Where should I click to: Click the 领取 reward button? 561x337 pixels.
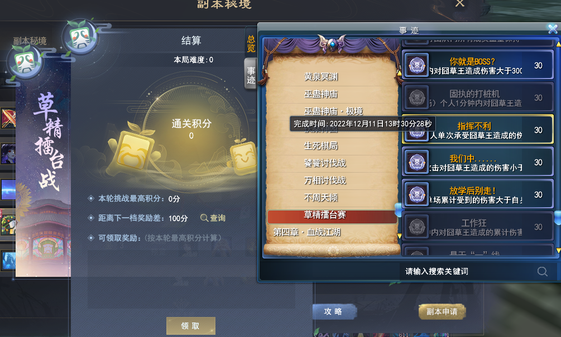(191, 325)
